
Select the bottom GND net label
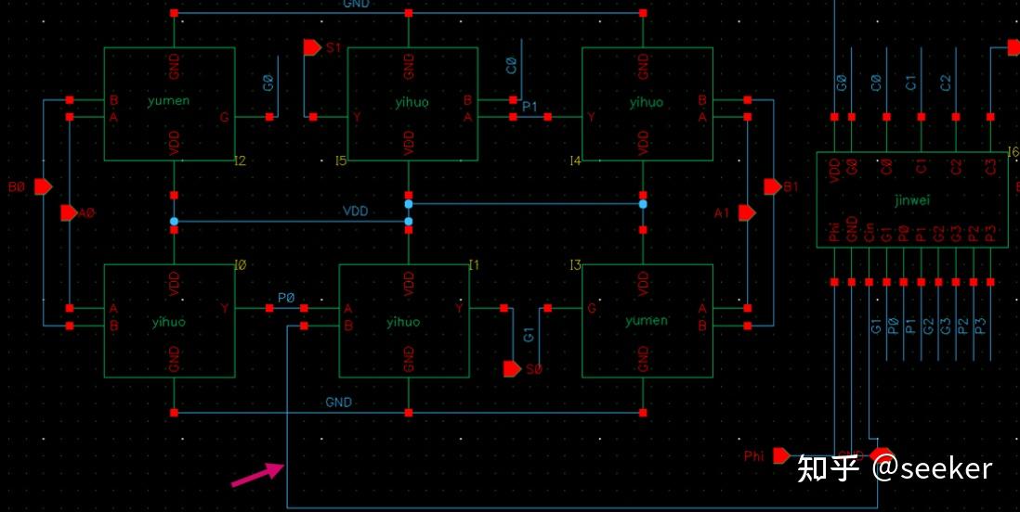[338, 403]
